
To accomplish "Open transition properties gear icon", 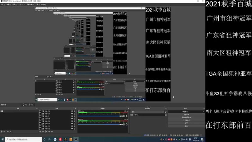I will (x=166, y=112).
